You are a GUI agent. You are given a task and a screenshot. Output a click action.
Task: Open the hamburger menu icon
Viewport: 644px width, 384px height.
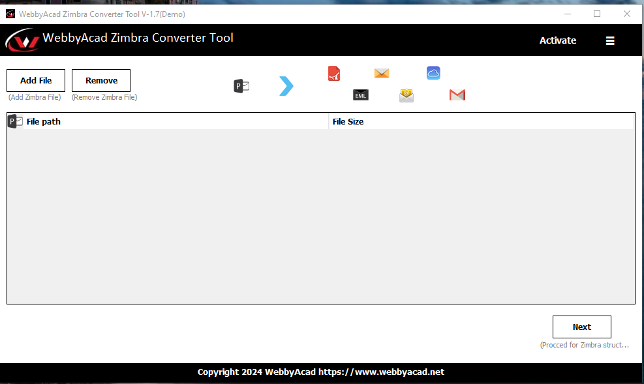tap(610, 40)
